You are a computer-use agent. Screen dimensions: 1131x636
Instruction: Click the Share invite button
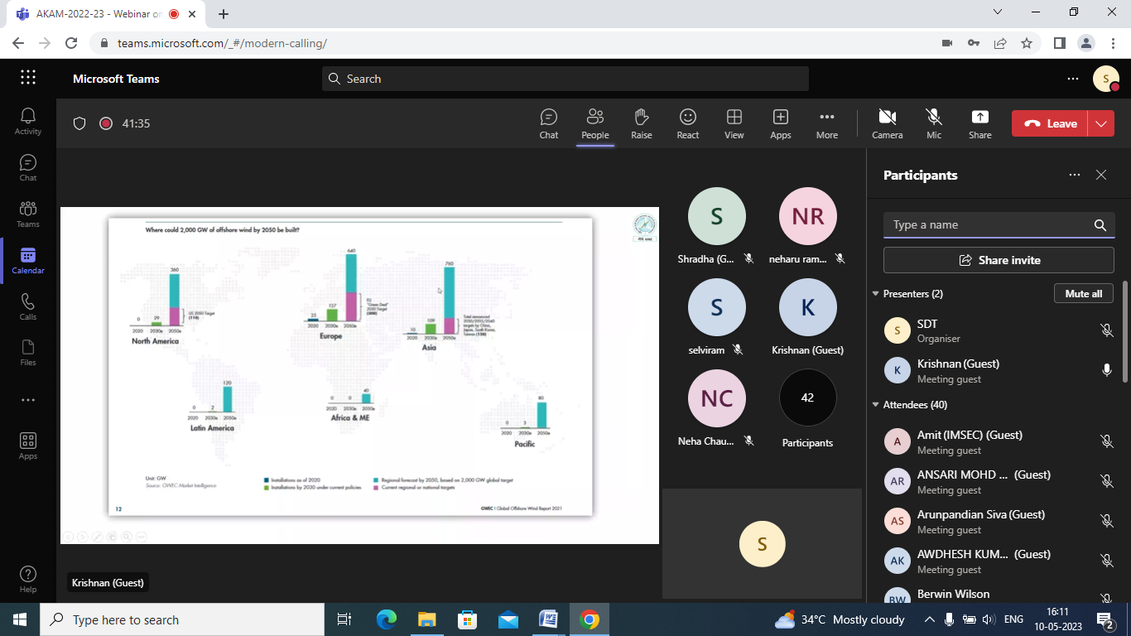tap(999, 260)
